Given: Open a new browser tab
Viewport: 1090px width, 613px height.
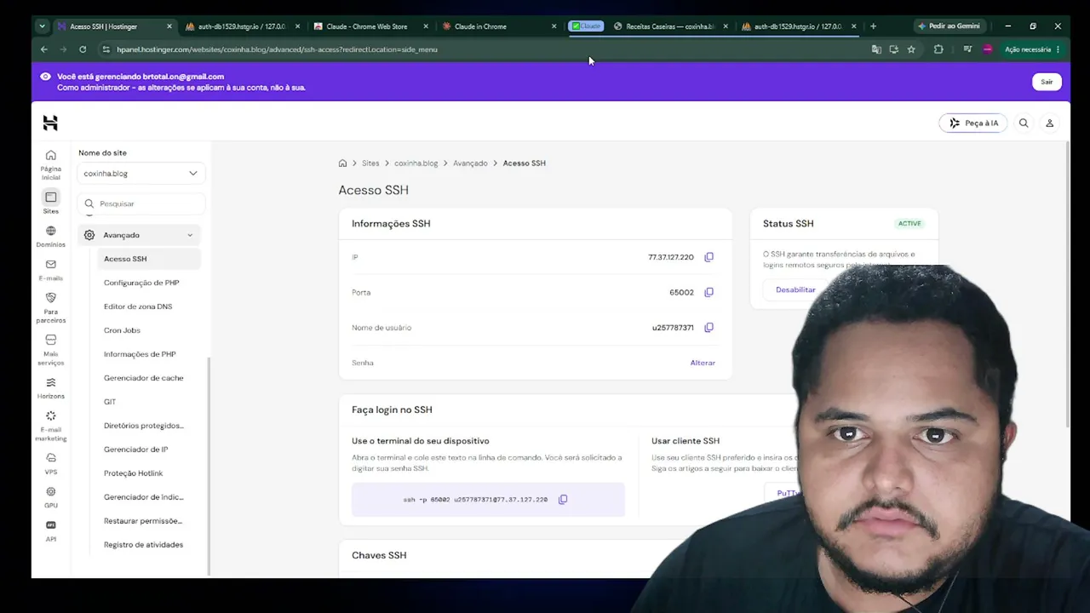Looking at the screenshot, I should pyautogui.click(x=873, y=26).
